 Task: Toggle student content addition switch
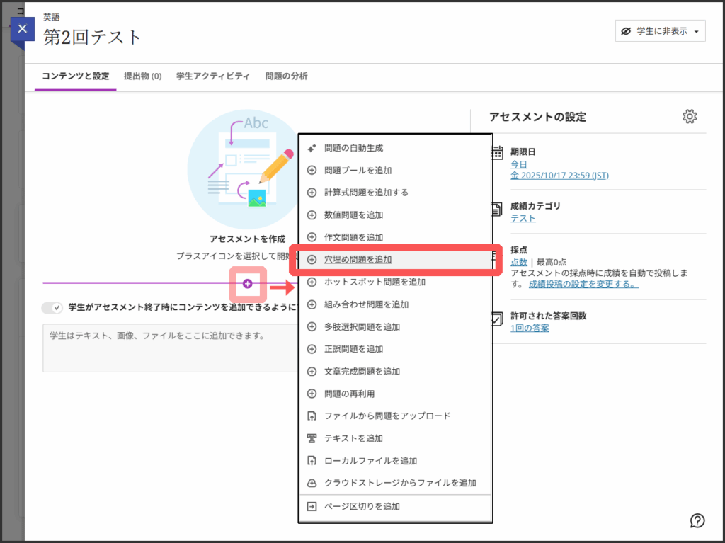[x=52, y=308]
